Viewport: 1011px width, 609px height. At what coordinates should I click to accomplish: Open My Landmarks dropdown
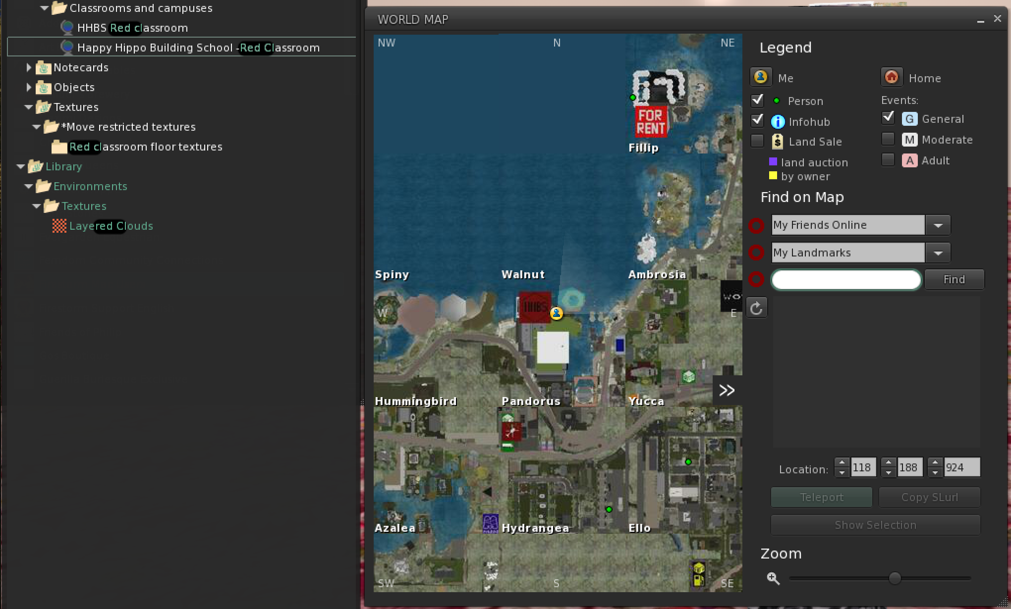(x=938, y=253)
